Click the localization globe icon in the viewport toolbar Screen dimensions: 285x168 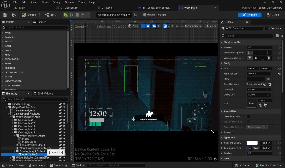(130, 26)
